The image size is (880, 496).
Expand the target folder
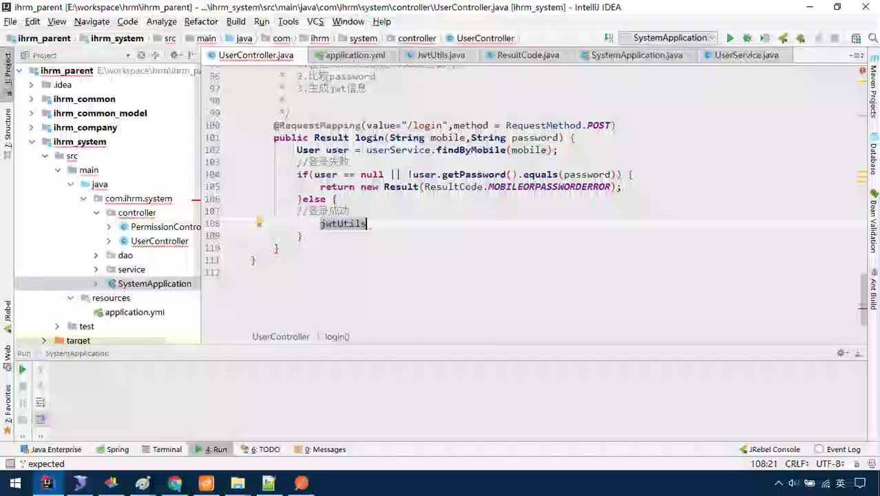[x=44, y=340]
